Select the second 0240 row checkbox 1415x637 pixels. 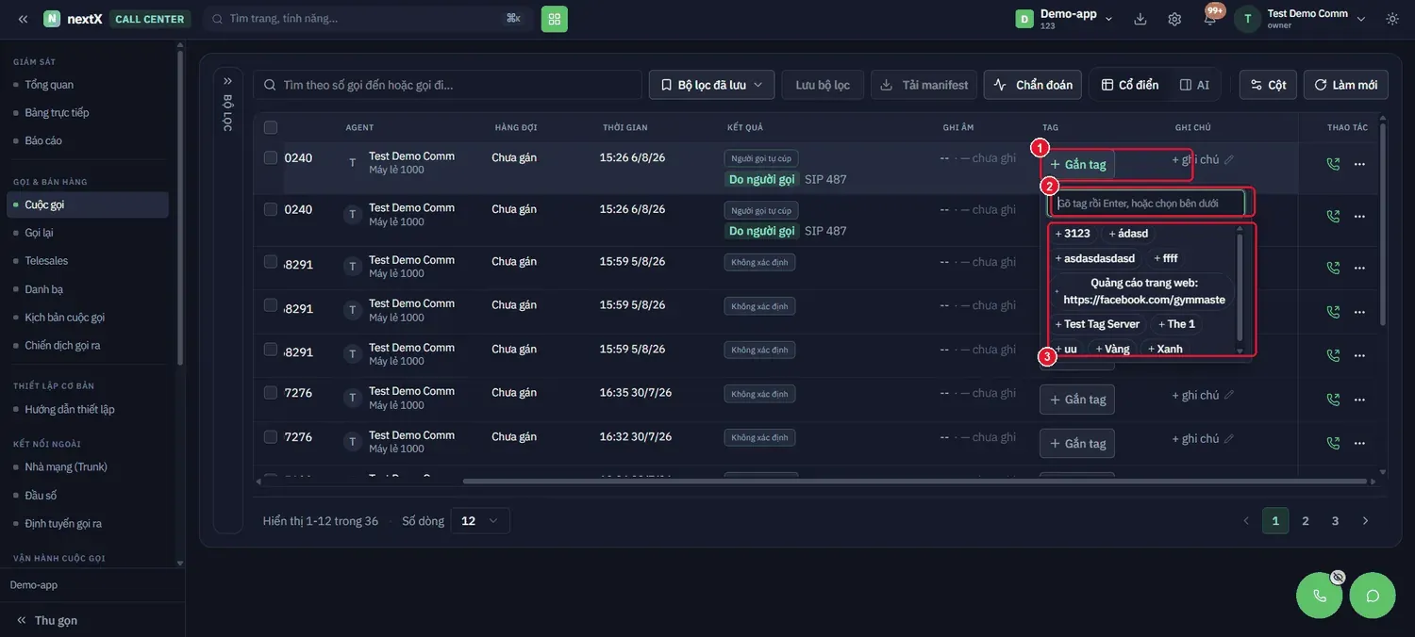271,209
